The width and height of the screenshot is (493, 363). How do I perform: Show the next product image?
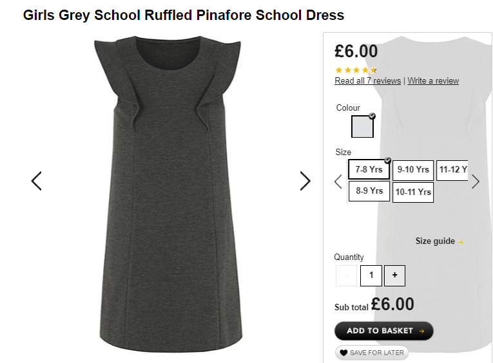tap(305, 181)
